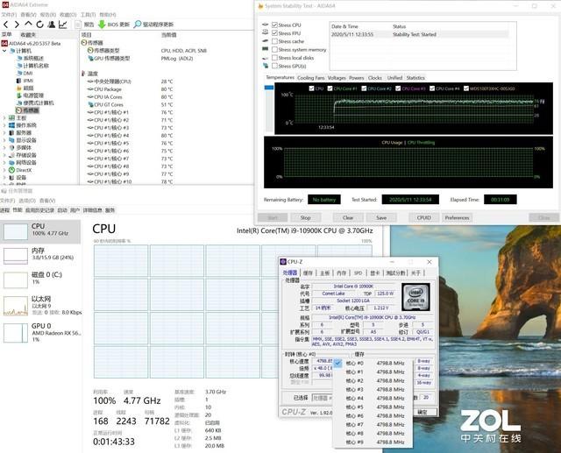Open 文件(F) menu in AIDA64
This screenshot has width=561, height=453.
[x=8, y=15]
